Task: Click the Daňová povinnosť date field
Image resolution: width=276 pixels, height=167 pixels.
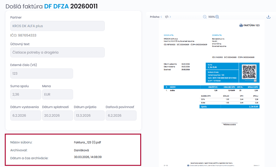Action: point(121,115)
